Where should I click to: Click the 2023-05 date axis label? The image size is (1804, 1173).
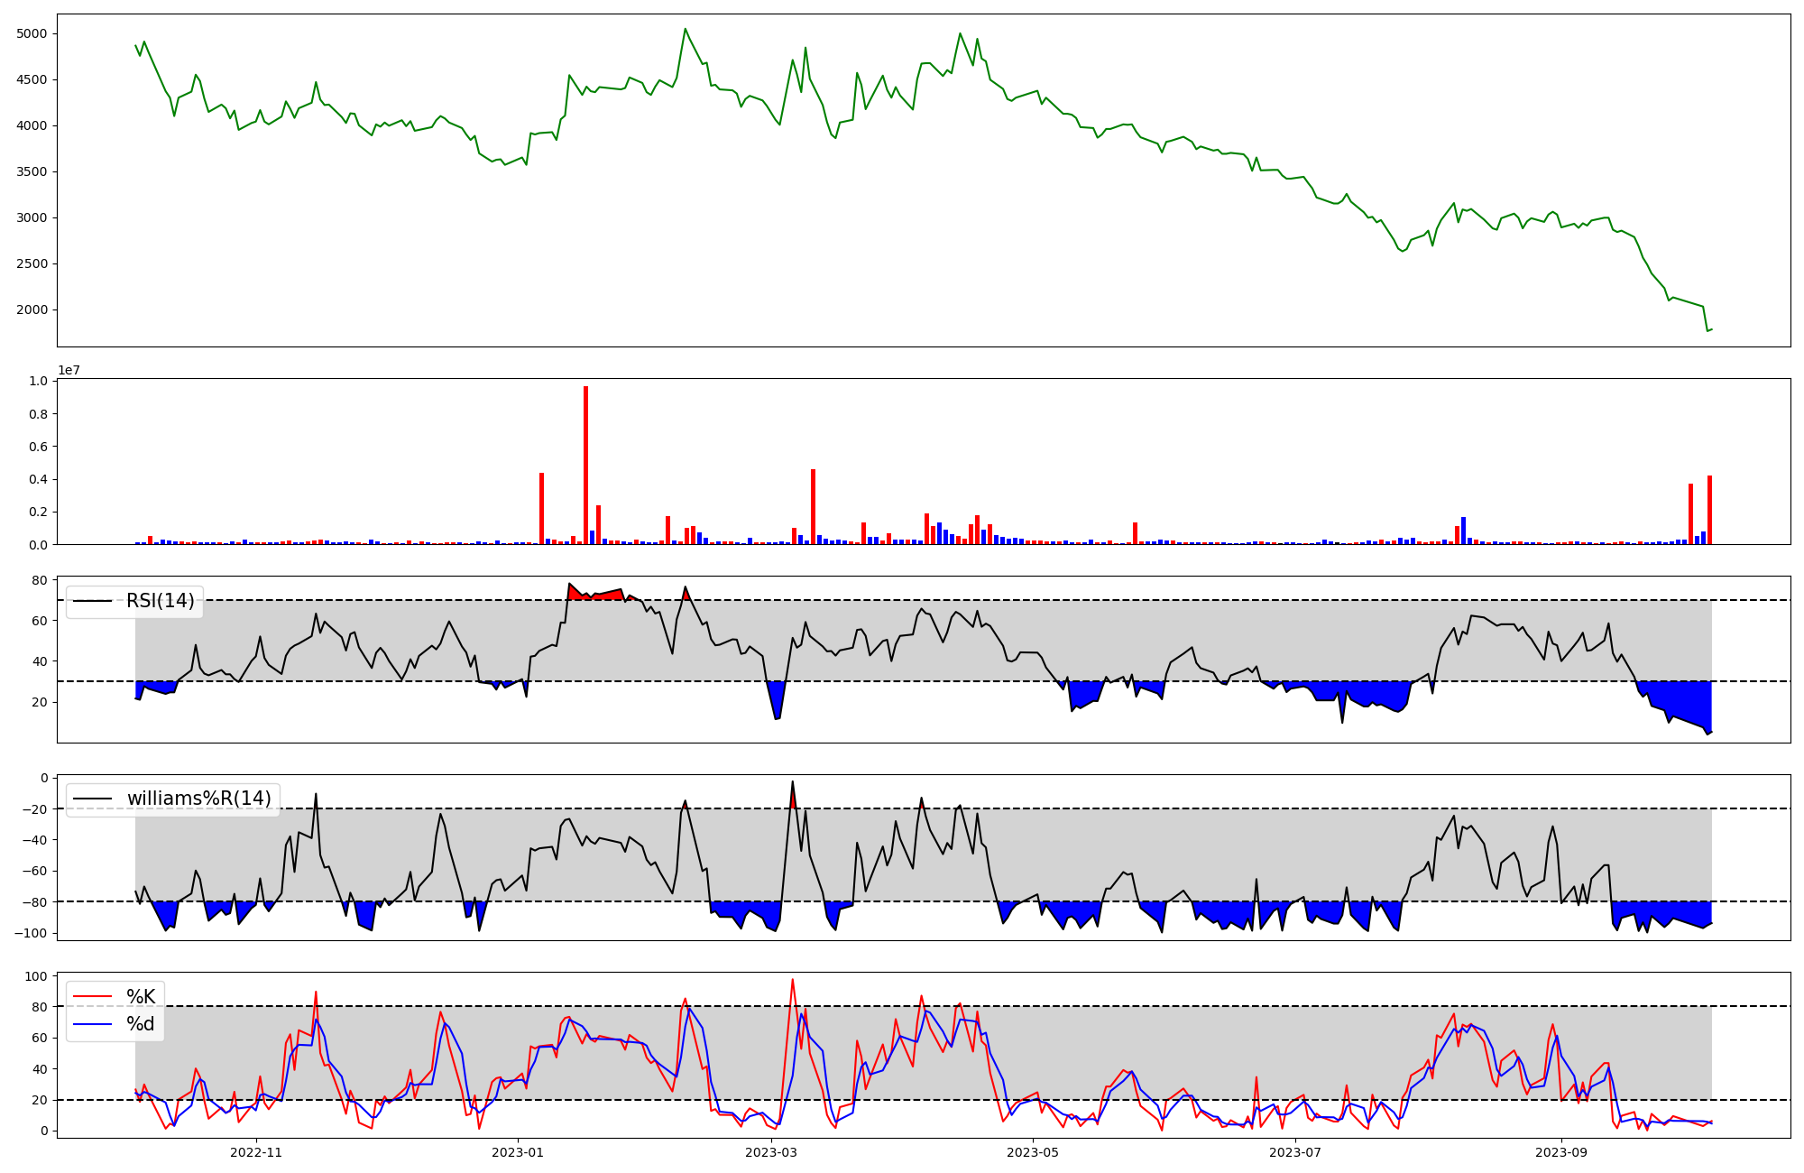pos(1033,1152)
